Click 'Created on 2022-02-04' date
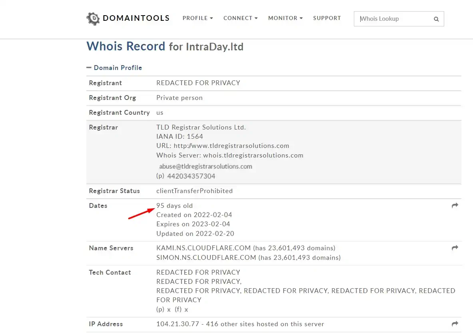Screen dimensions: 473x333 point(194,215)
